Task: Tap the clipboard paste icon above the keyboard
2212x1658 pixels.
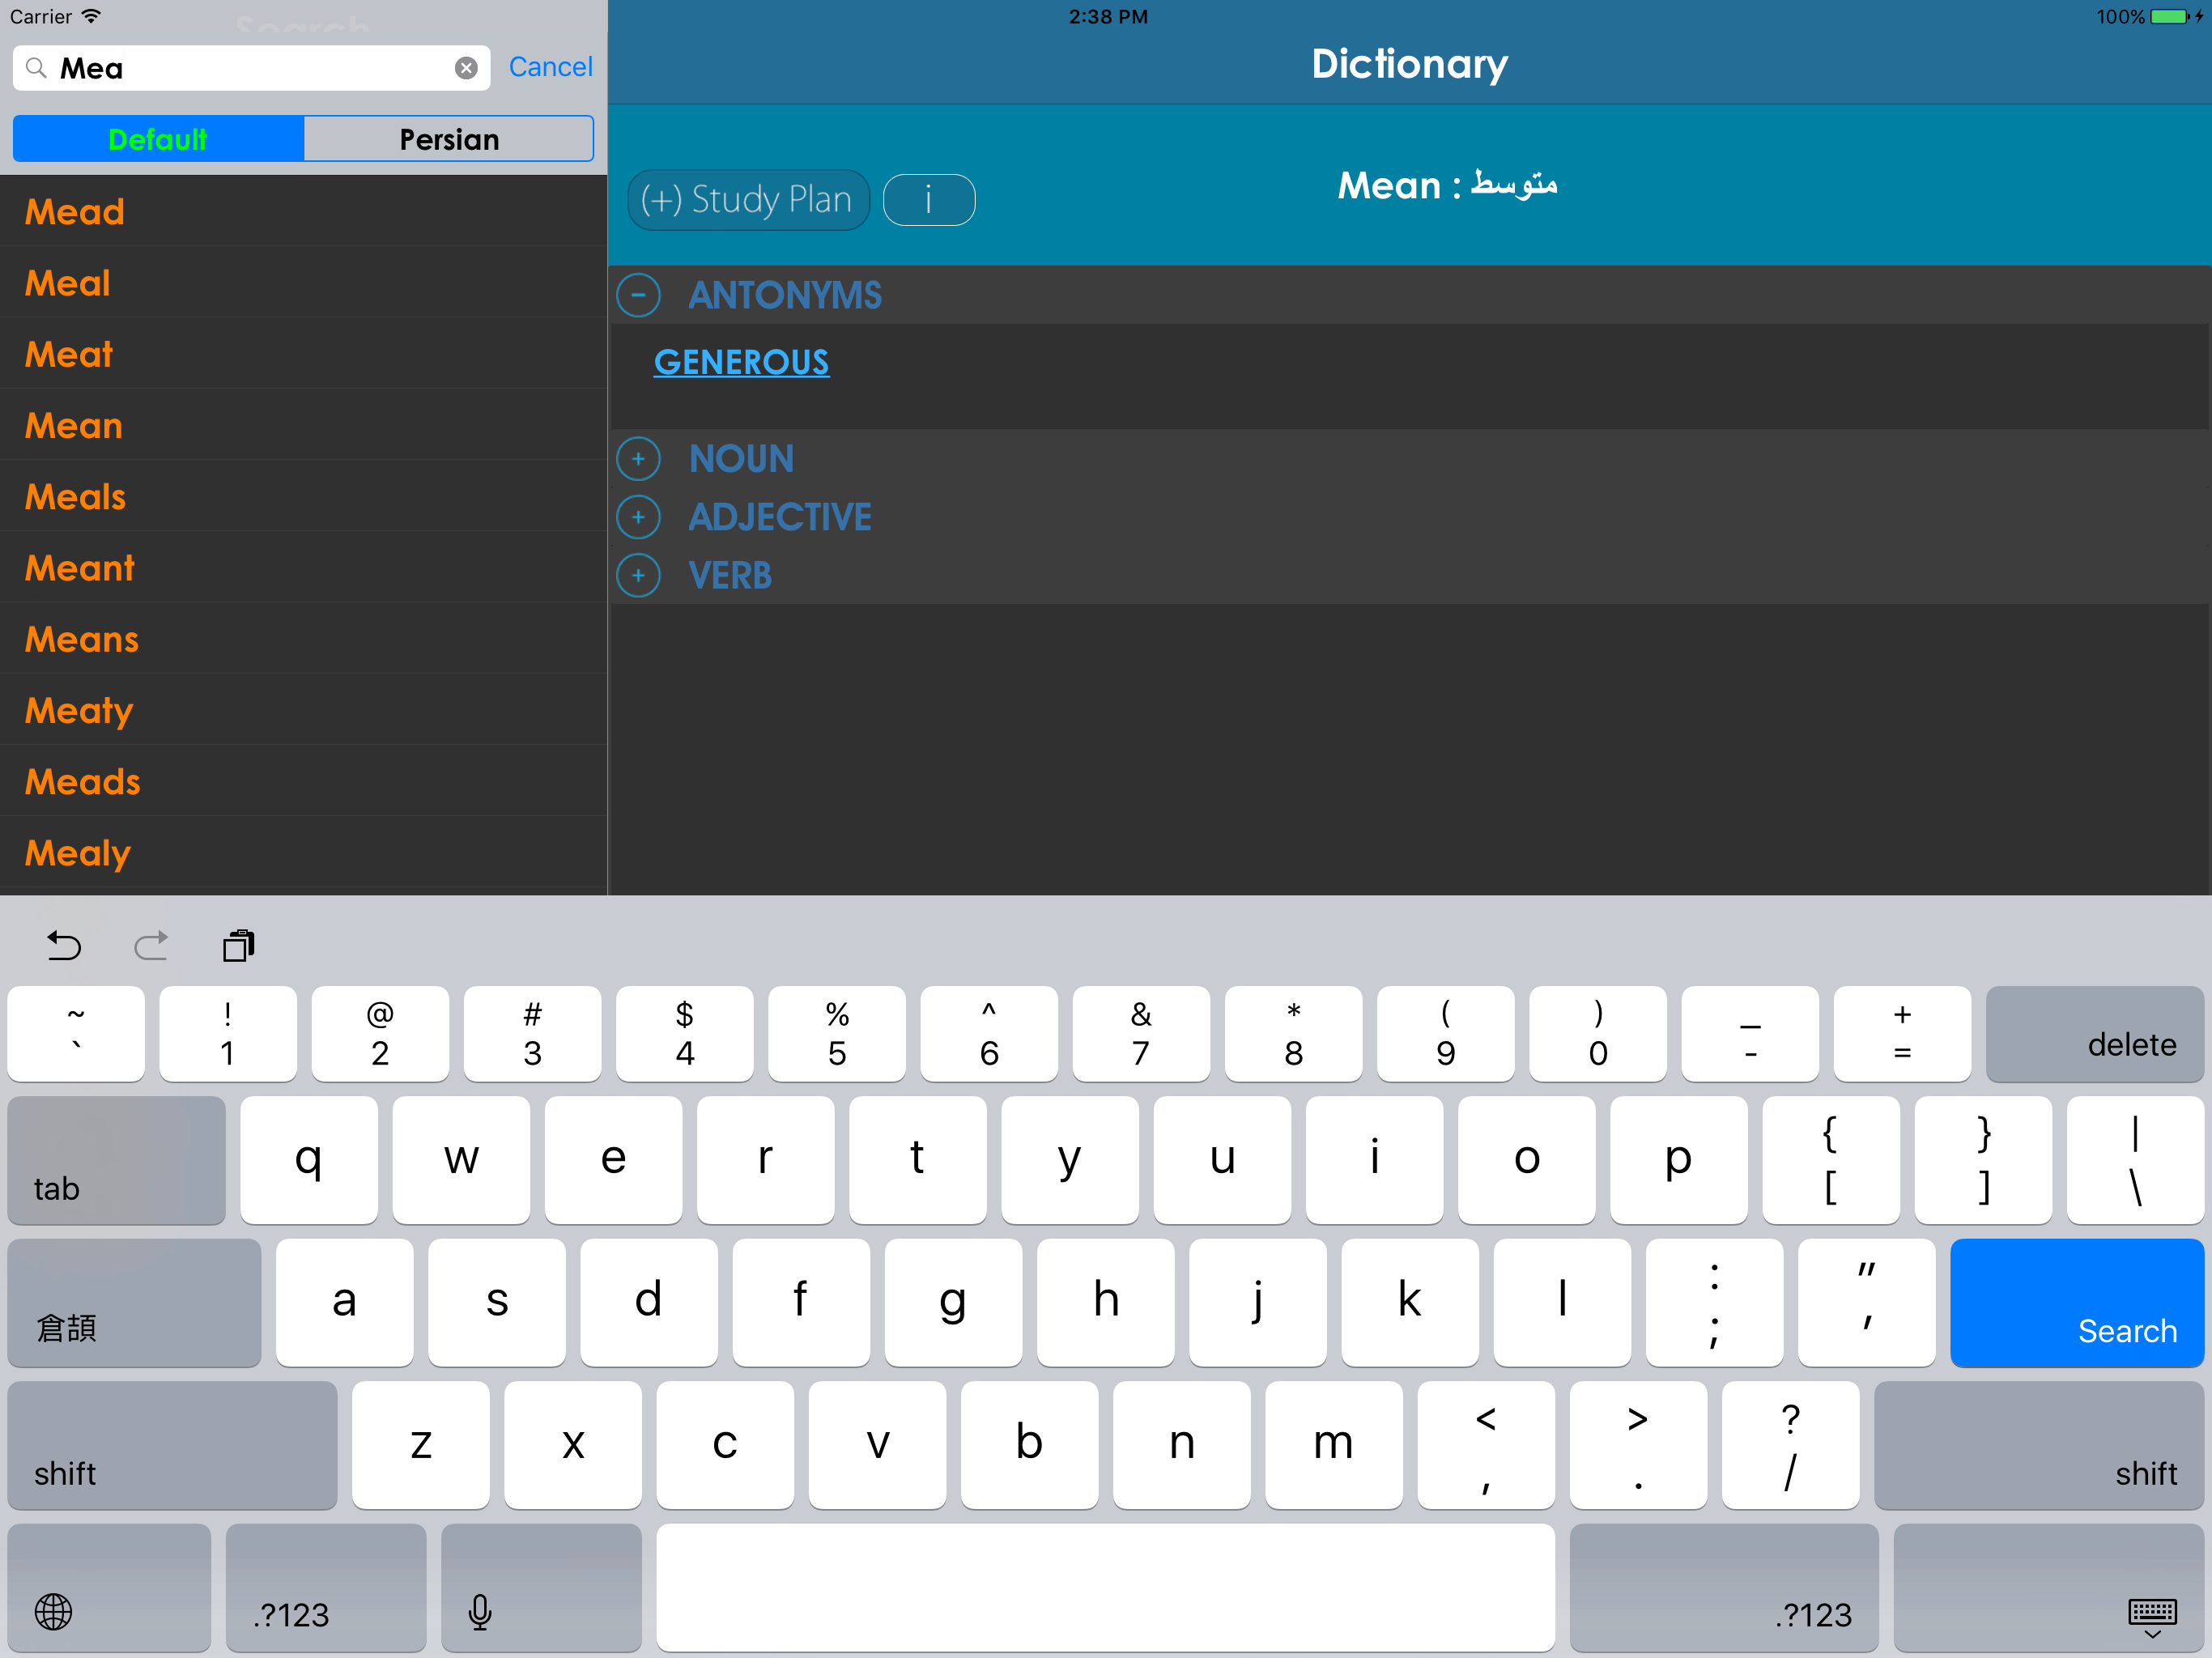Action: 238,945
